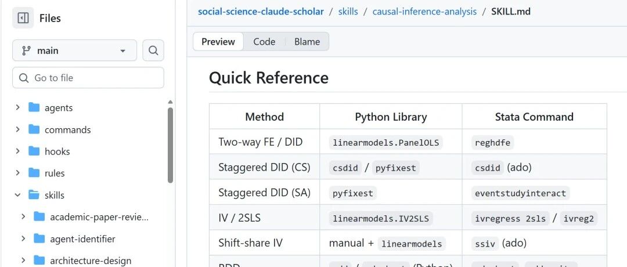Open the academic-paper-review folder item
The height and width of the screenshot is (267, 627).
(x=99, y=217)
